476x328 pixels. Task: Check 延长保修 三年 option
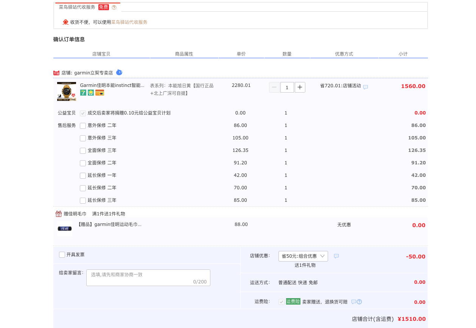(83, 200)
